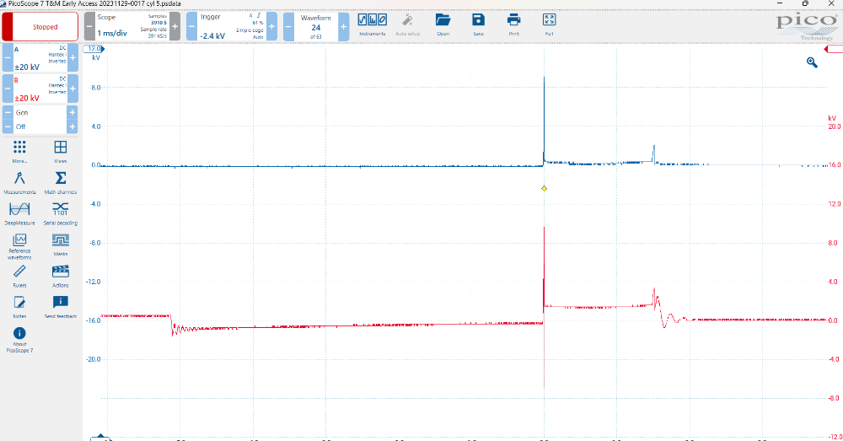Click the yellow trigger marker diamond

544,188
